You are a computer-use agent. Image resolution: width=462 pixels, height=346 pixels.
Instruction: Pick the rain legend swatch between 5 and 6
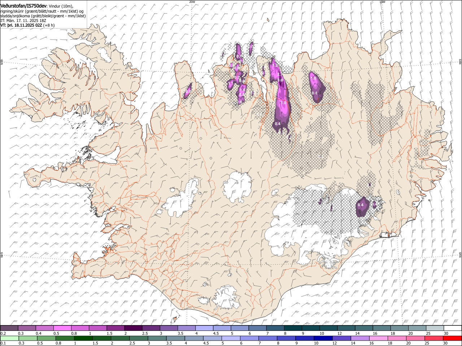pos(231,338)
